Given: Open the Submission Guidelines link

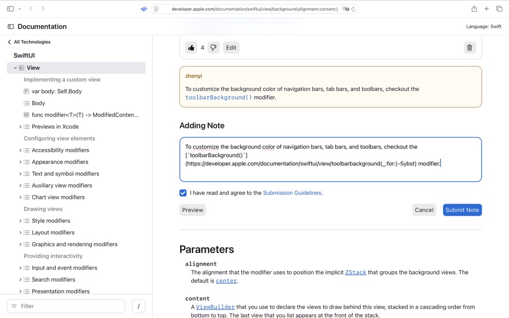Looking at the screenshot, I should point(292,193).
